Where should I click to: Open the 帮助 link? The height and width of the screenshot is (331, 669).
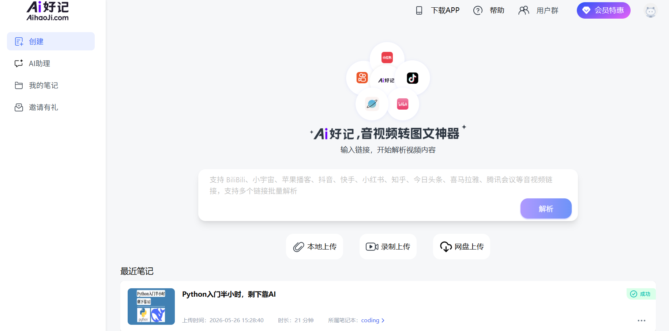497,10
